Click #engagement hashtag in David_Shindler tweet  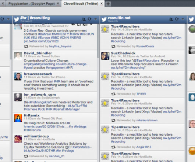click(x=56, y=68)
